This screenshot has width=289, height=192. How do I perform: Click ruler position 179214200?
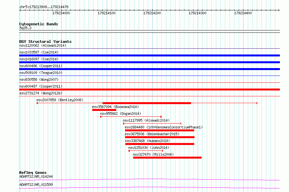[152, 13]
